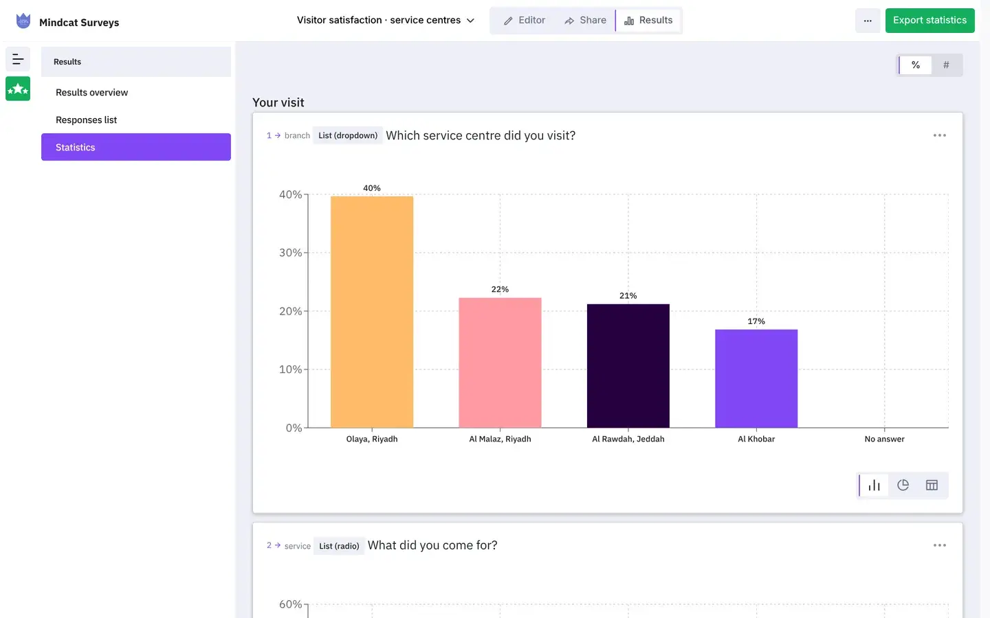
Task: Click the pink Al Malaz, Riyadh bar
Action: (x=500, y=363)
